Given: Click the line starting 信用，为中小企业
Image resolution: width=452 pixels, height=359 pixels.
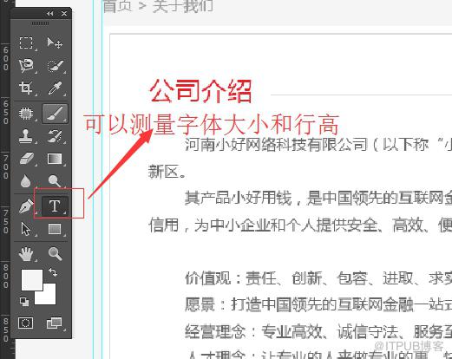Looking at the screenshot, I should [300, 225].
